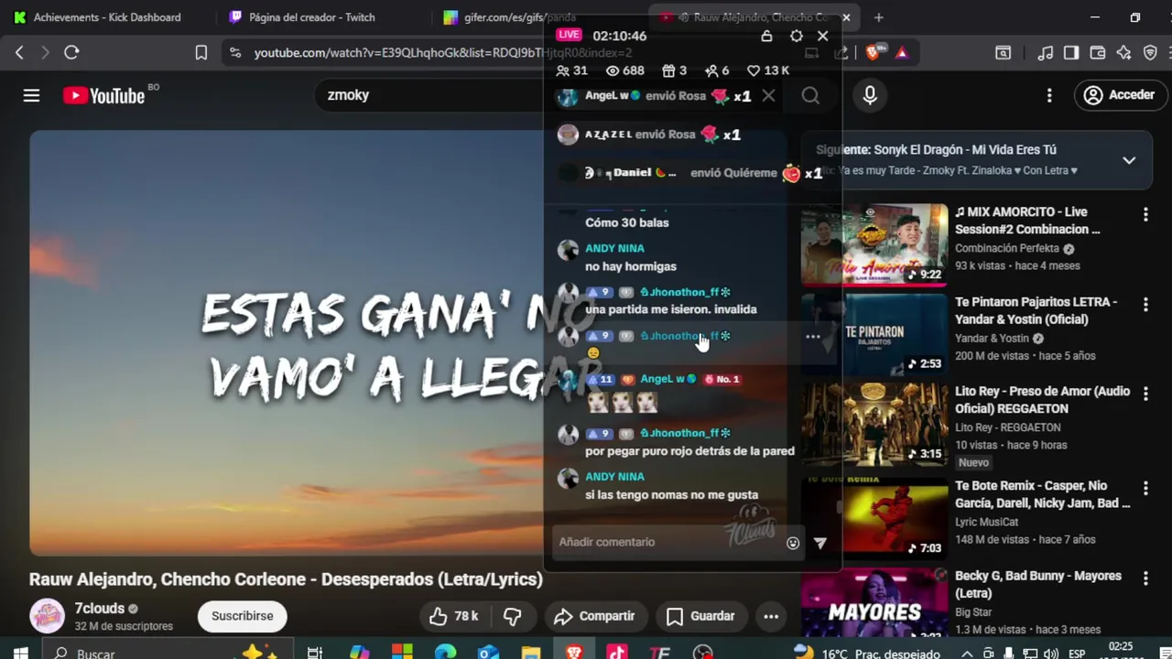The width and height of the screenshot is (1172, 659).
Task: Expand the Siguiente playlist panel chevron
Action: coord(1129,160)
